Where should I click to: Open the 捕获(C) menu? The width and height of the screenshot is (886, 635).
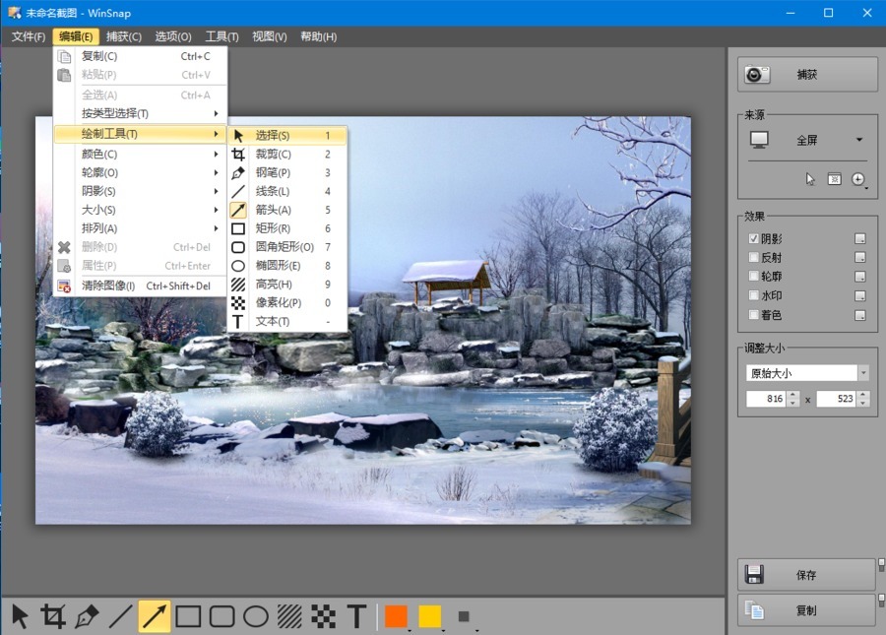[124, 36]
